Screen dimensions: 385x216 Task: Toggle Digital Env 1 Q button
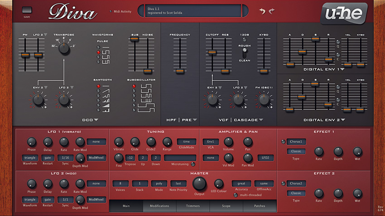pyautogui.click(x=338, y=42)
